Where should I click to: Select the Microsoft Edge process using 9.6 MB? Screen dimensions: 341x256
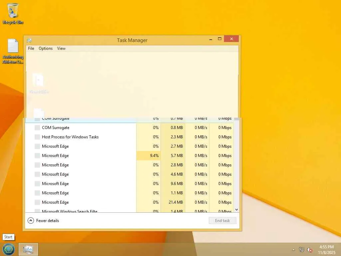[130, 184]
